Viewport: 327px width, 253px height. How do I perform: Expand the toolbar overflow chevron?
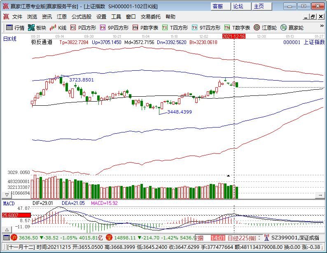(322, 26)
